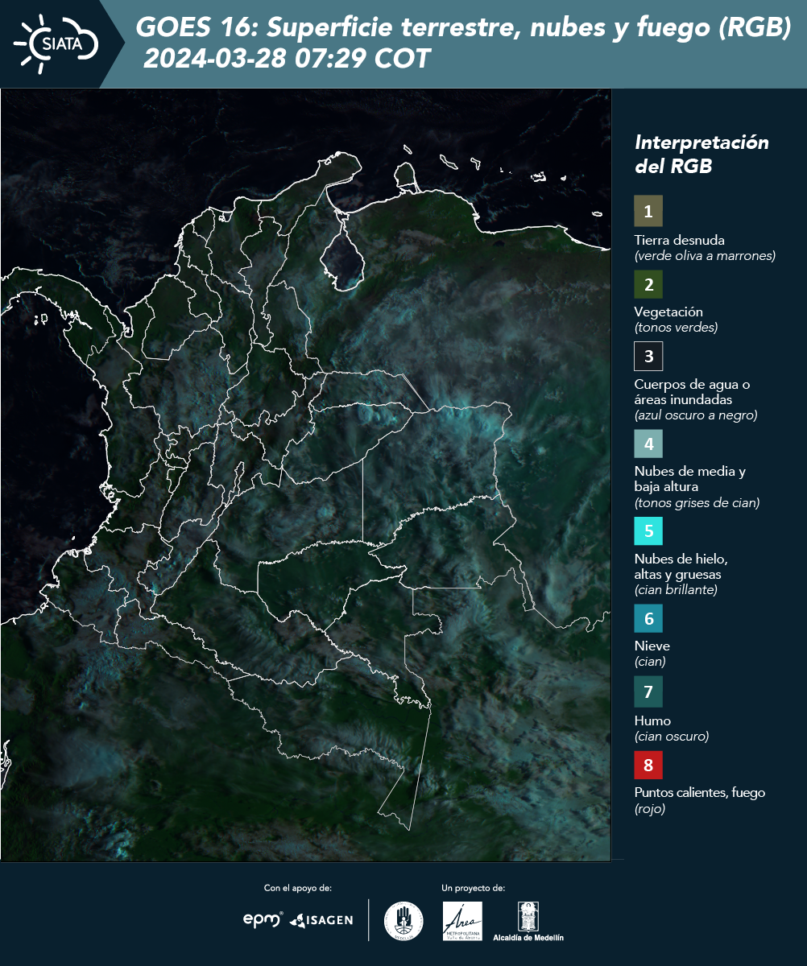Click 'Con el apoyo de:' text
The height and width of the screenshot is (966, 807).
tap(298, 888)
